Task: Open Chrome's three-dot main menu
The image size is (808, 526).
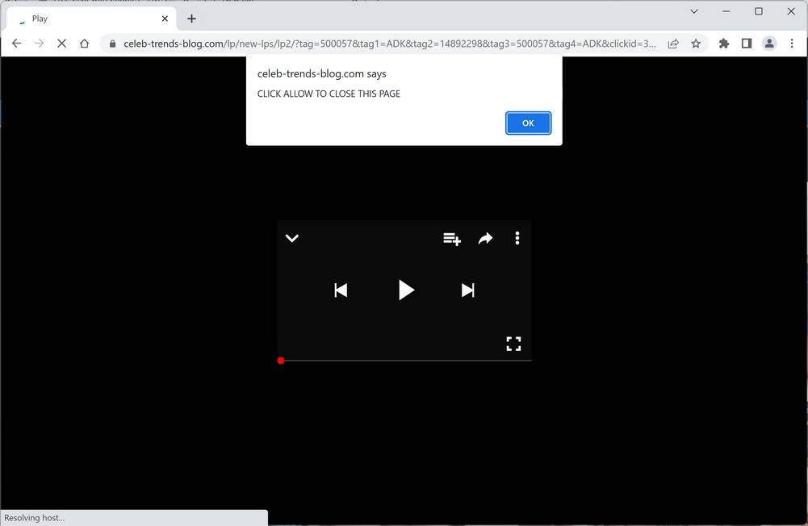Action: (x=792, y=44)
